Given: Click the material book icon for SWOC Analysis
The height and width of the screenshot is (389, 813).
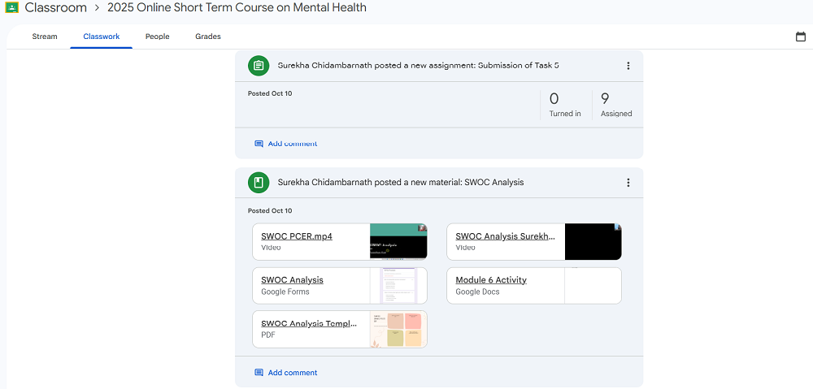Looking at the screenshot, I should coord(259,183).
